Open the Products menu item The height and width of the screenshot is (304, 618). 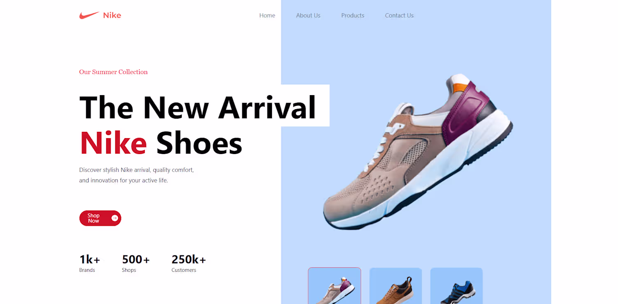353,15
